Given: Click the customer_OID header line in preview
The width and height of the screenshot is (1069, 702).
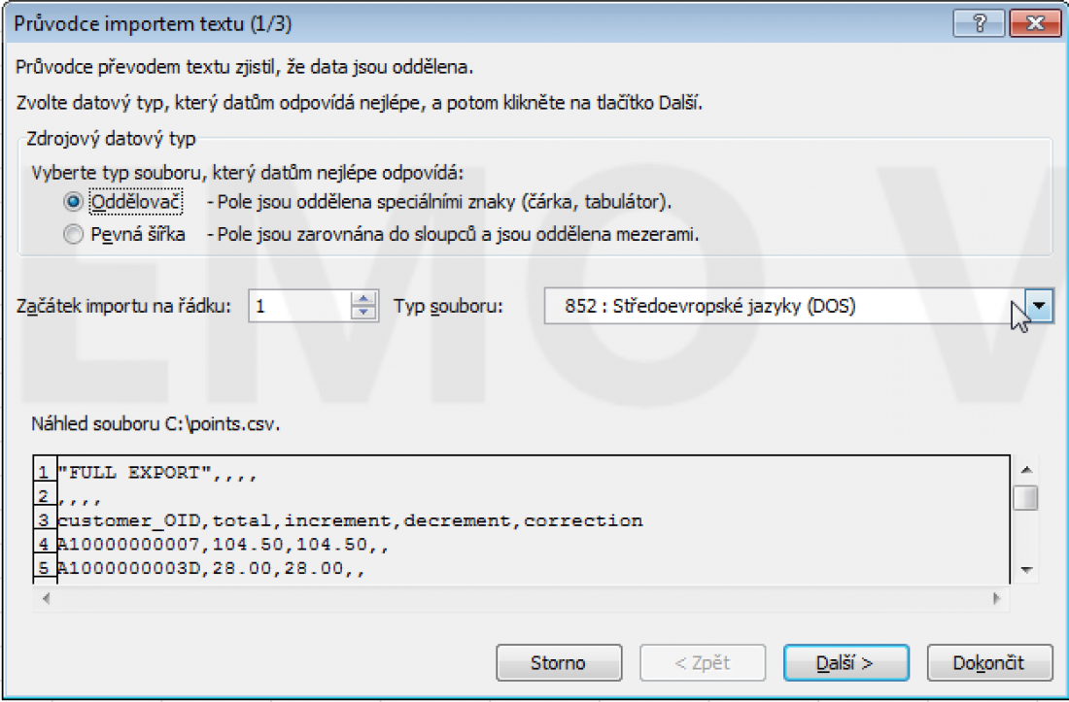Looking at the screenshot, I should click(350, 520).
